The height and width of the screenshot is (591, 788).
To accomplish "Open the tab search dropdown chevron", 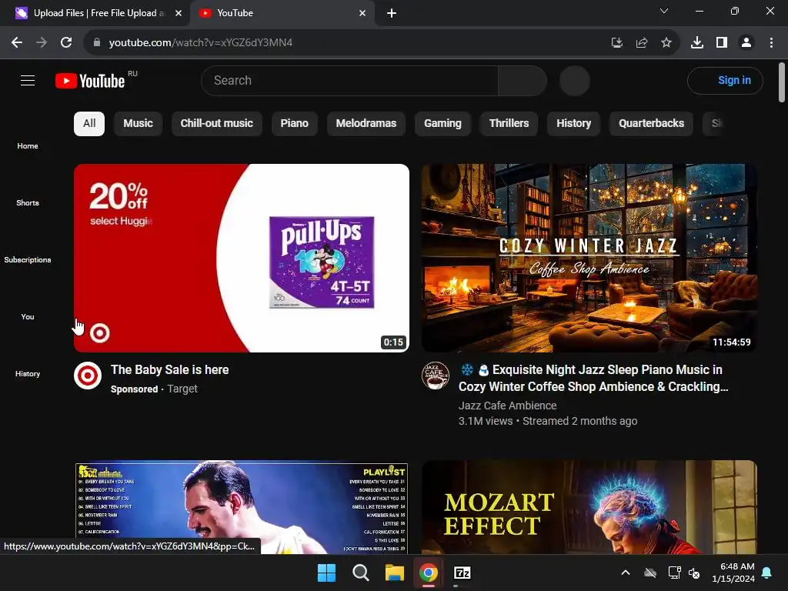I will [664, 11].
